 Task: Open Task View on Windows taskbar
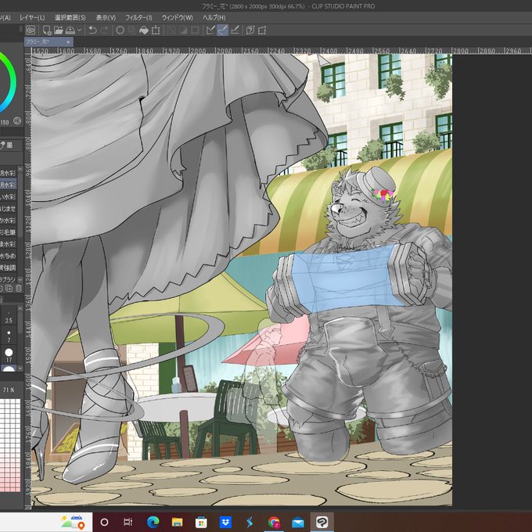coord(128,522)
